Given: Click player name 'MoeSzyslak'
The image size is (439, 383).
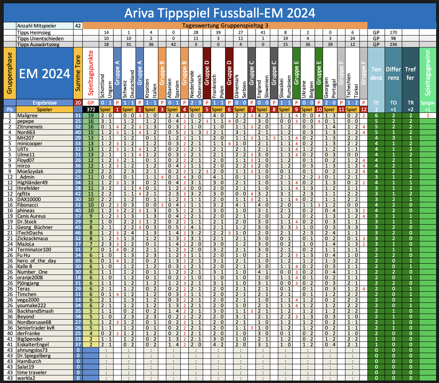Looking at the screenshot, I should click(x=30, y=171).
